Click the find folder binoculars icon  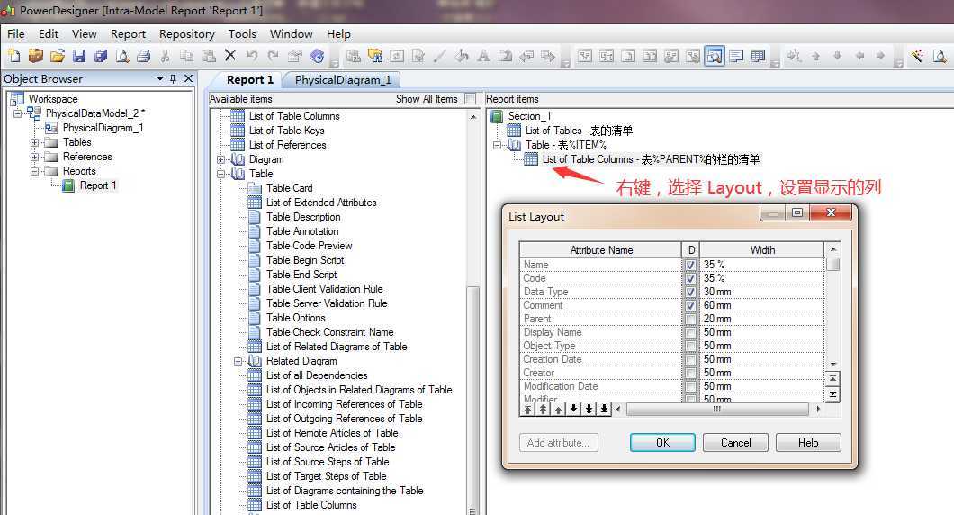click(375, 56)
